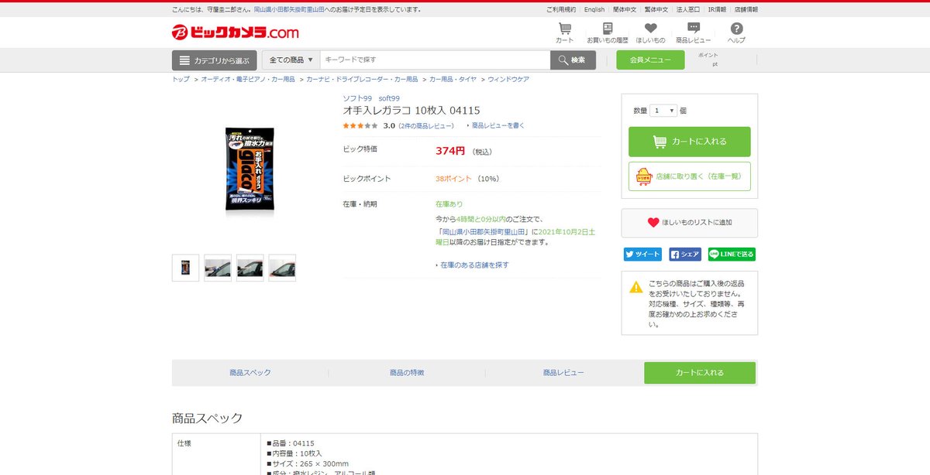Switch to 商品レビュー tab
The height and width of the screenshot is (475, 930).
[563, 373]
